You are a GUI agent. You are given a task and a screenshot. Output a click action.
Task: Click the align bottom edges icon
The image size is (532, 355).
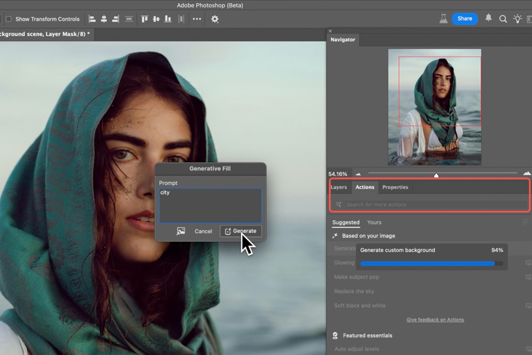[168, 19]
